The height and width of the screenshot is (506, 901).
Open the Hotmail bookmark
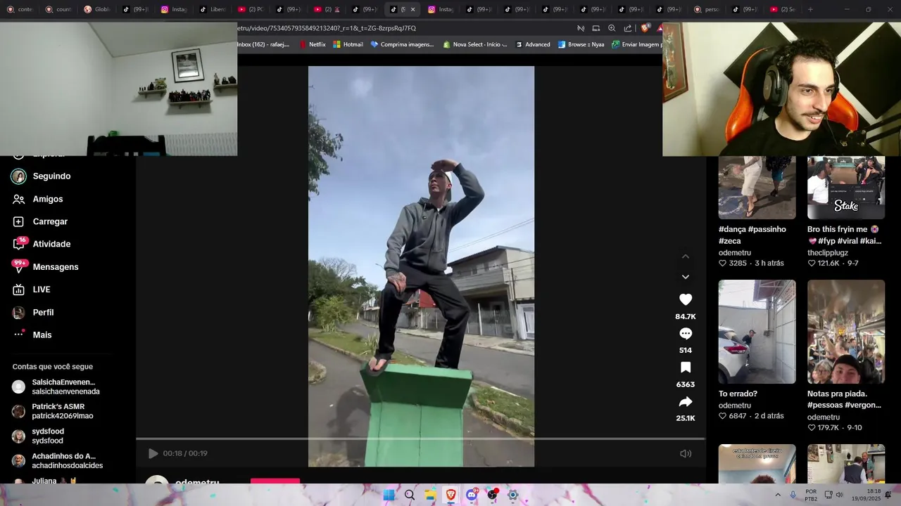pyautogui.click(x=348, y=44)
